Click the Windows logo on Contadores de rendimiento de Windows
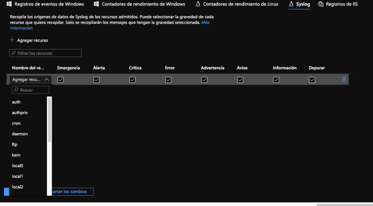The height and width of the screenshot is (206, 373). point(96,4)
